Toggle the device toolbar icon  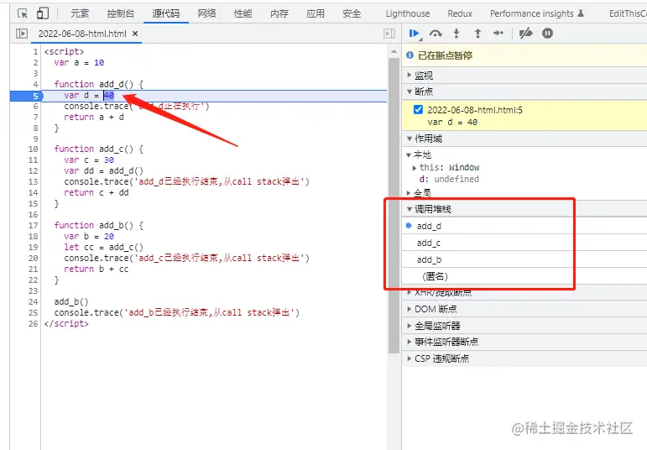click(x=43, y=13)
